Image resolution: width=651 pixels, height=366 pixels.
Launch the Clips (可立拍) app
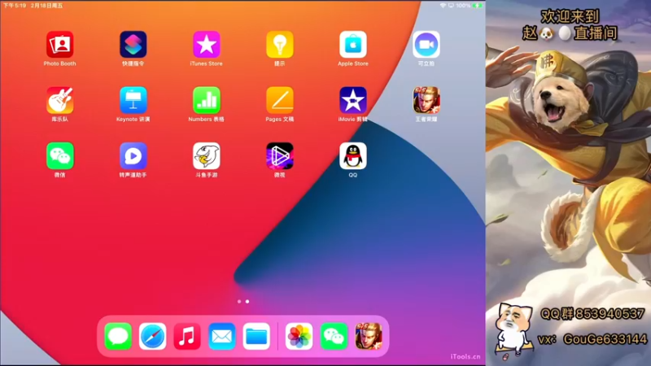coord(426,45)
